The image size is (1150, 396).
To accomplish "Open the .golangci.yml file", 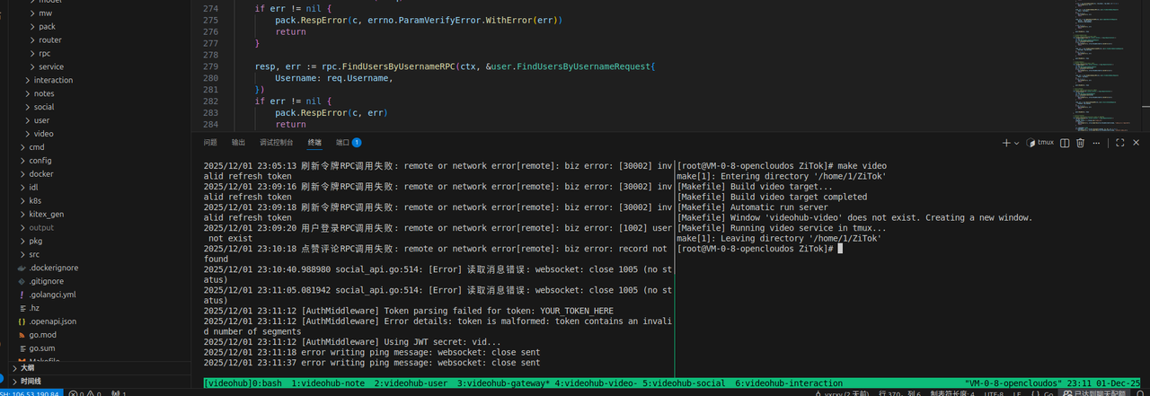I will (52, 295).
